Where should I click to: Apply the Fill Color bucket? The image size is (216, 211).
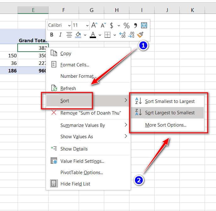pyautogui.click(x=78, y=35)
